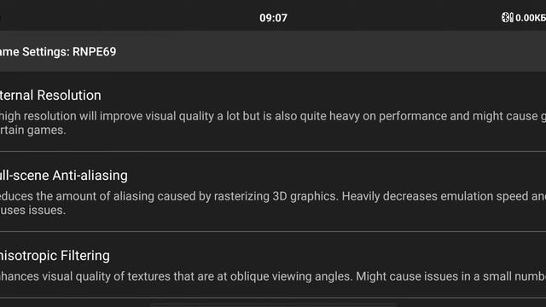Tap the bottom navigation handle bar
Viewport: 546px width, 307px height.
pos(273,305)
